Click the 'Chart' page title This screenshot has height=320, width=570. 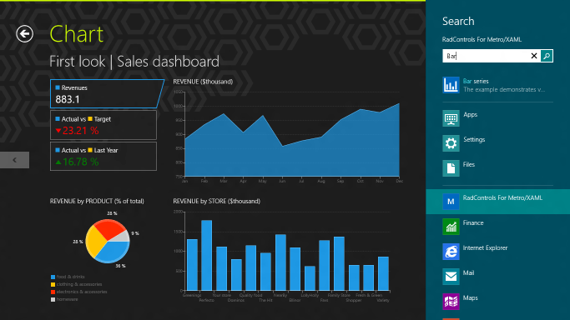76,34
